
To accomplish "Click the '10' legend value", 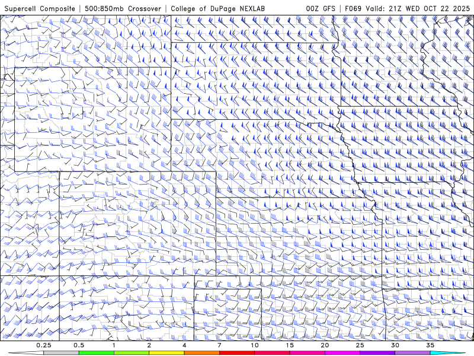I will (x=255, y=345).
